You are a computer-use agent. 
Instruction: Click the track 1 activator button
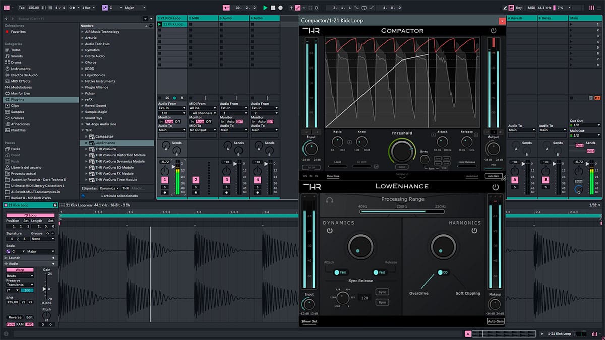click(x=164, y=180)
